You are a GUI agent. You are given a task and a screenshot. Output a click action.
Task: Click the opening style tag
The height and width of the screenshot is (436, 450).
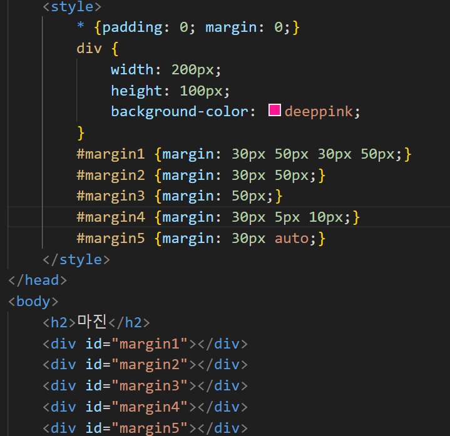pos(72,7)
